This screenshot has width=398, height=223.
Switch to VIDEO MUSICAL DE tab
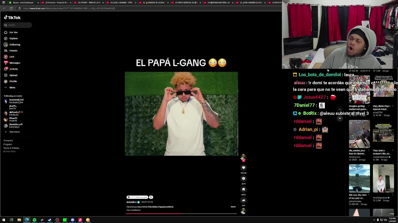(186, 2)
